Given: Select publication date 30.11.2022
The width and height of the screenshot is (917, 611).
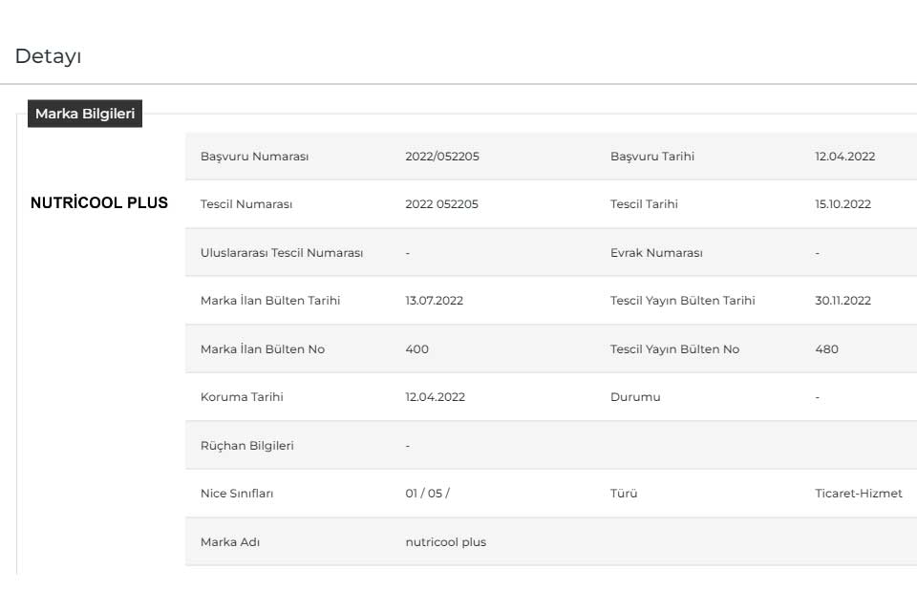Looking at the screenshot, I should tap(842, 301).
